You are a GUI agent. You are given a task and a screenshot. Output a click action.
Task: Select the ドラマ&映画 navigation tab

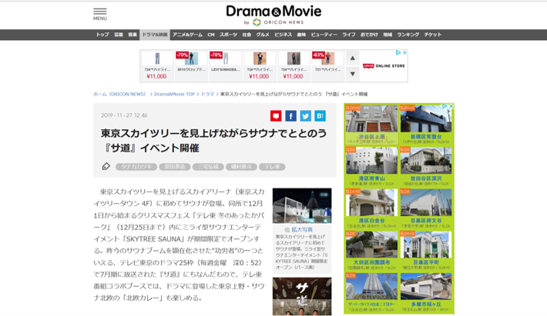(x=155, y=35)
